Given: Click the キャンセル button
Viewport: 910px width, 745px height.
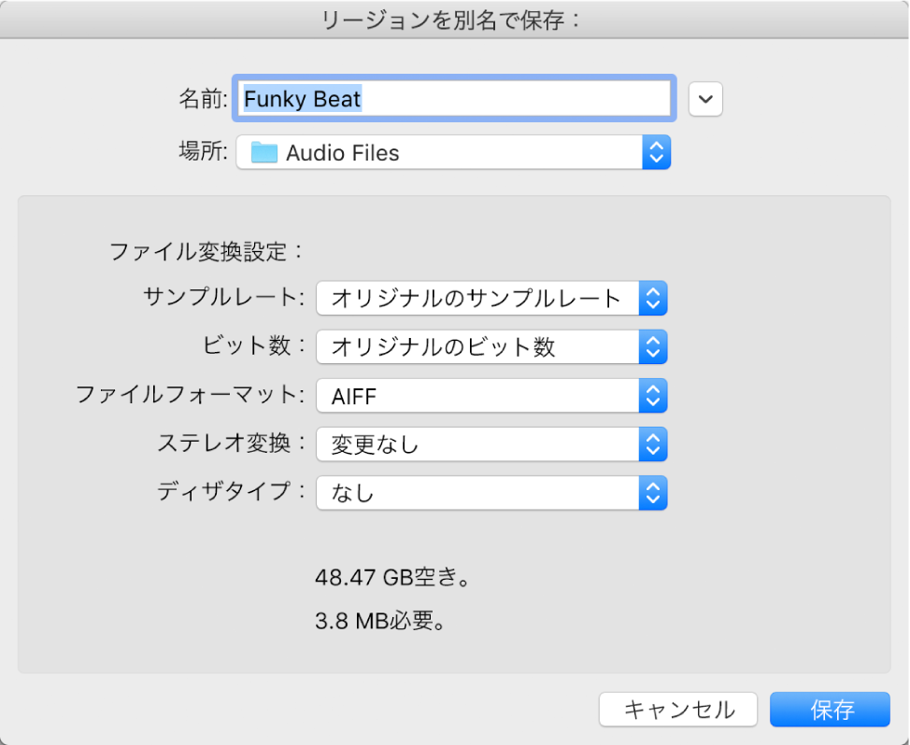Looking at the screenshot, I should point(678,709).
